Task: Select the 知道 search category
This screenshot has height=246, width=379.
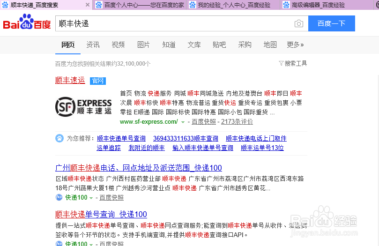Action: (169, 45)
